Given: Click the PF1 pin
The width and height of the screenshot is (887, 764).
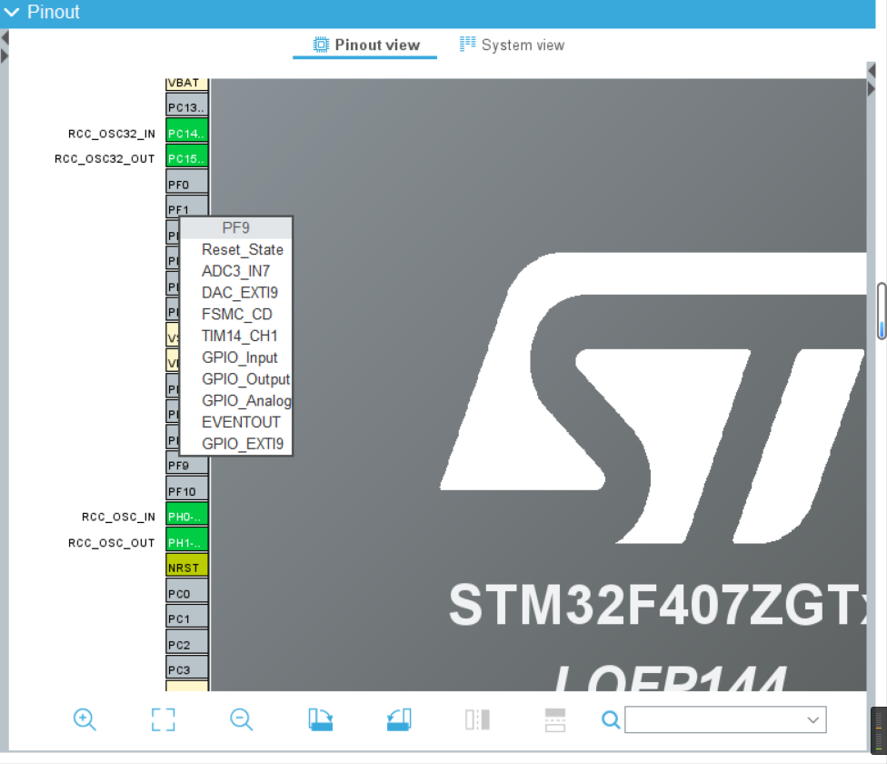Looking at the screenshot, I should [x=187, y=206].
